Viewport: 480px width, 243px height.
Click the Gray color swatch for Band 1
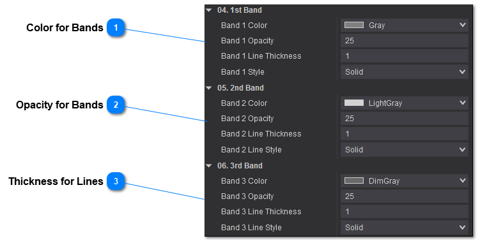click(x=354, y=25)
